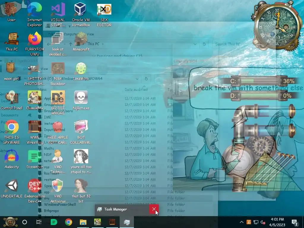Select the WindowsPowerShell folder row
This screenshot has height=228, width=304.
click(x=60, y=205)
